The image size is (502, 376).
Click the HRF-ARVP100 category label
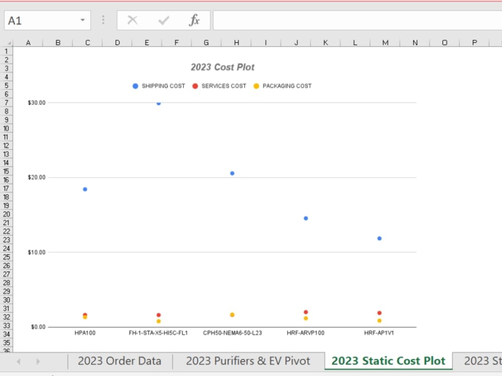pyautogui.click(x=305, y=333)
